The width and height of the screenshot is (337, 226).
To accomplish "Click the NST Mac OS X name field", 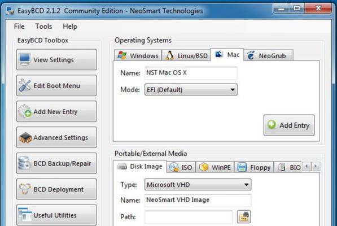I will click(191, 73).
